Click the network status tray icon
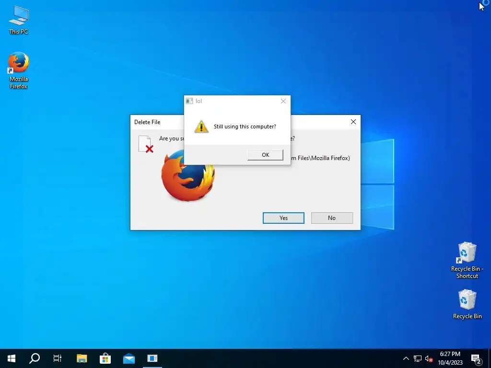The width and height of the screenshot is (491, 368). [x=418, y=358]
